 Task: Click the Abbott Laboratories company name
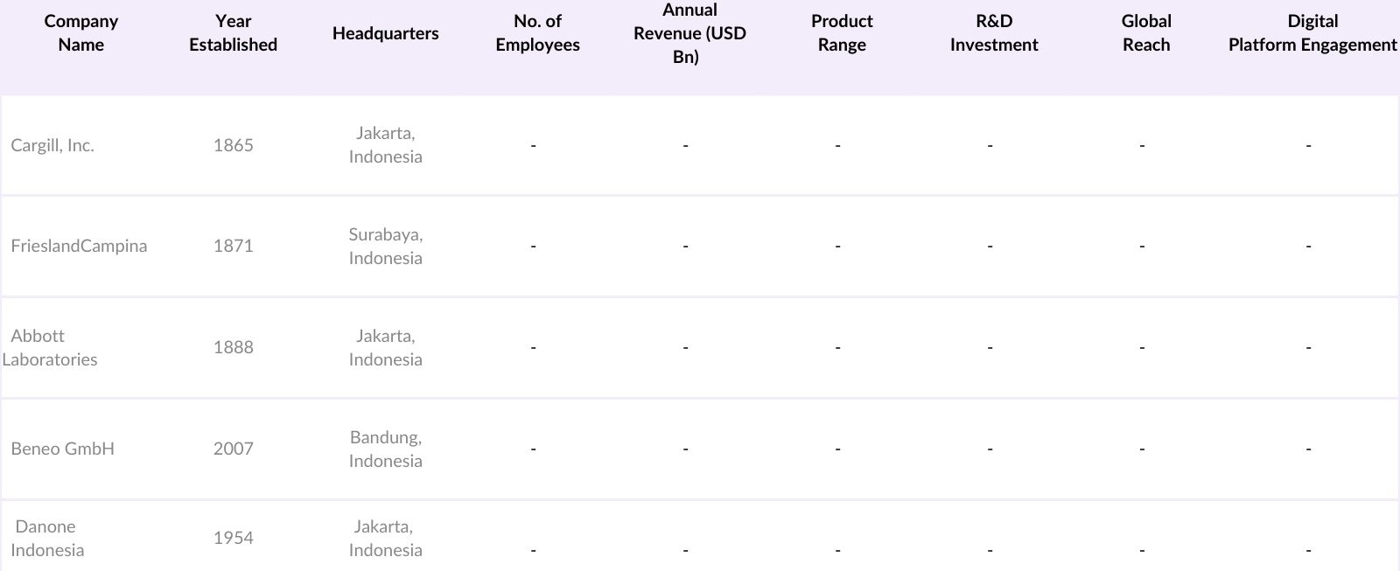pos(50,348)
